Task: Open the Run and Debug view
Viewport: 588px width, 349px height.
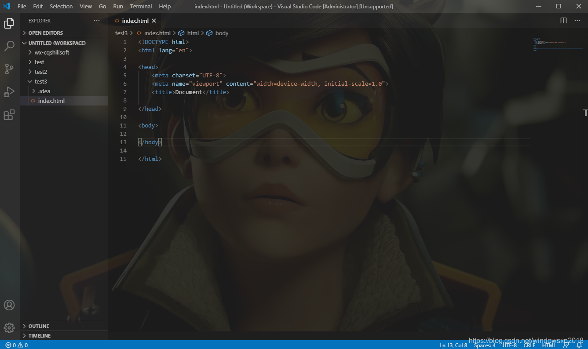Action: (x=9, y=92)
